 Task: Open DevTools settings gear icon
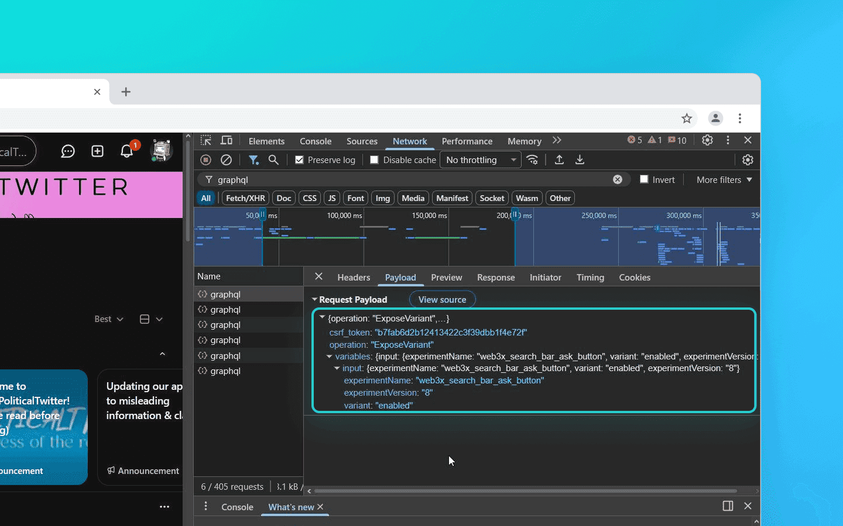click(x=707, y=140)
